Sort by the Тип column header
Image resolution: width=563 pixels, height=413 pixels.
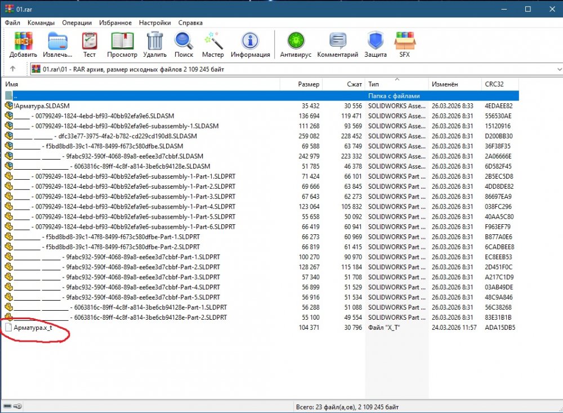[x=397, y=84]
